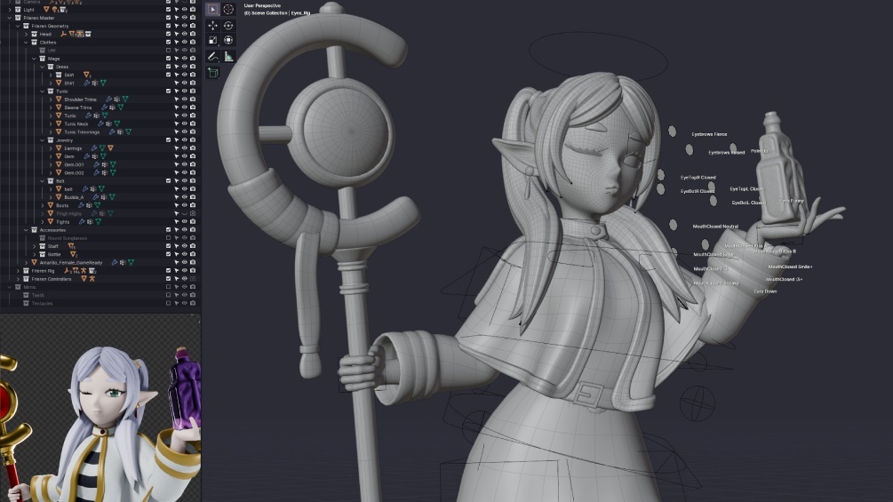The height and width of the screenshot is (502, 893).
Task: Toggle render camera icon for Tights
Action: tap(193, 221)
